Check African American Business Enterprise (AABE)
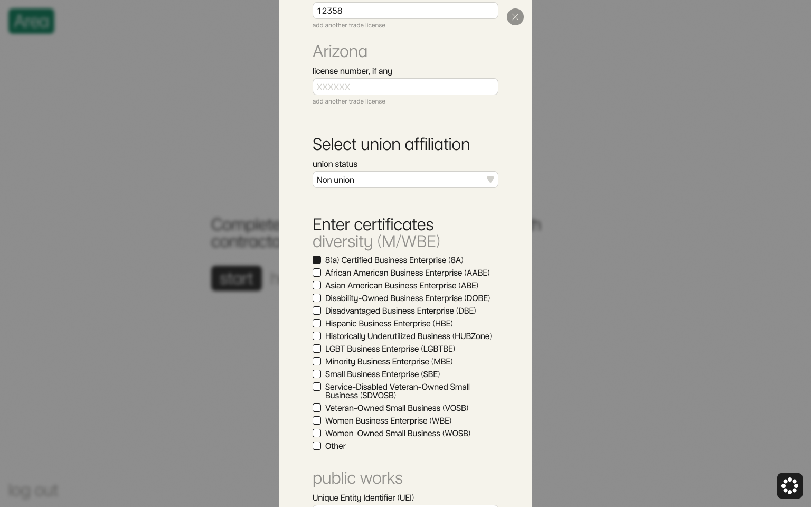The image size is (811, 507). (x=317, y=273)
